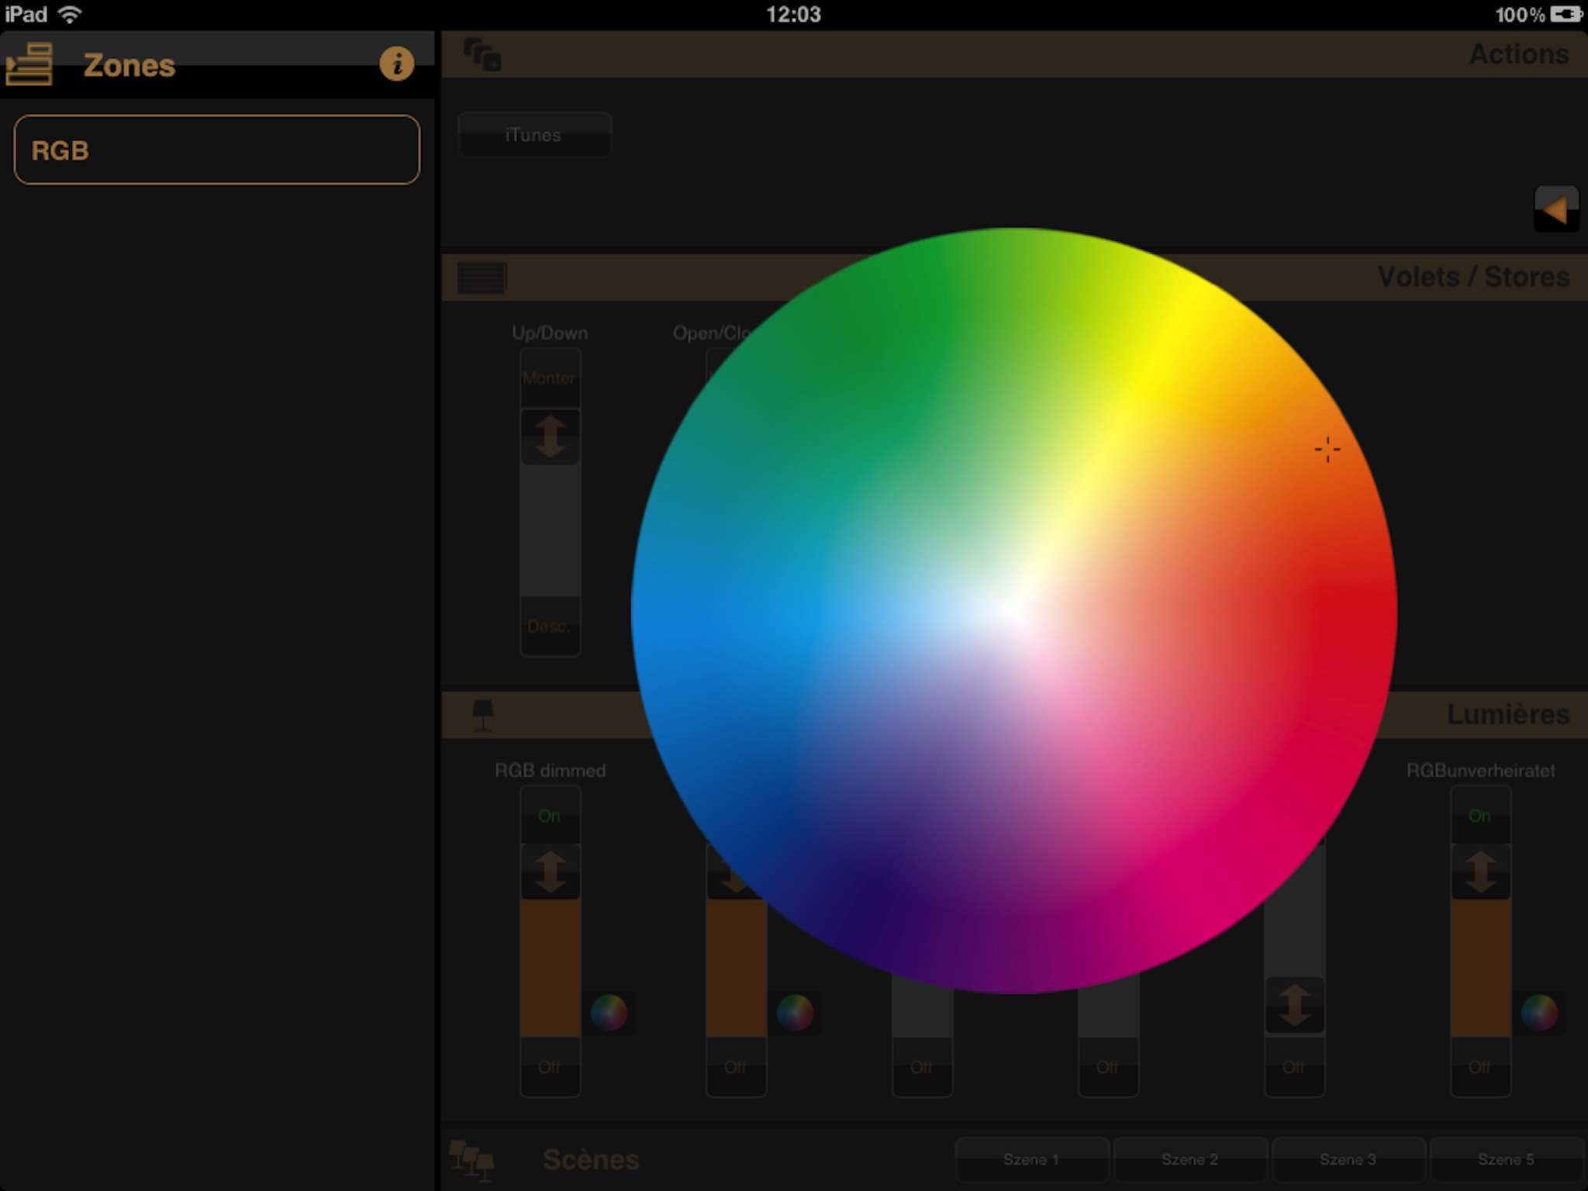Click the RGBunverheiratet orange level bar
Viewport: 1588px width, 1191px height.
[1480, 968]
